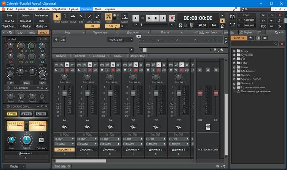287x170 pixels.
Task: Expand the Dynamics plugin folder
Action: point(234,55)
